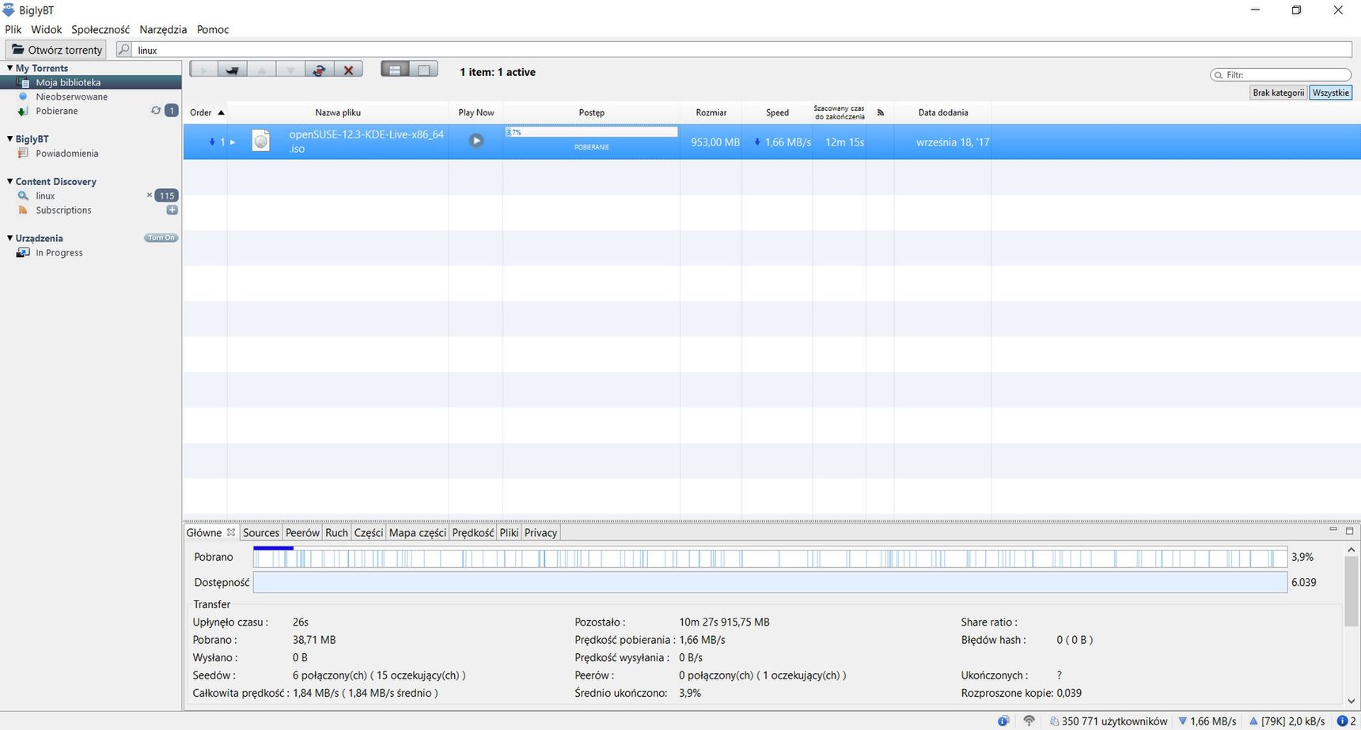Click the Wszystkie category button
Image resolution: width=1361 pixels, height=730 pixels.
[1330, 93]
